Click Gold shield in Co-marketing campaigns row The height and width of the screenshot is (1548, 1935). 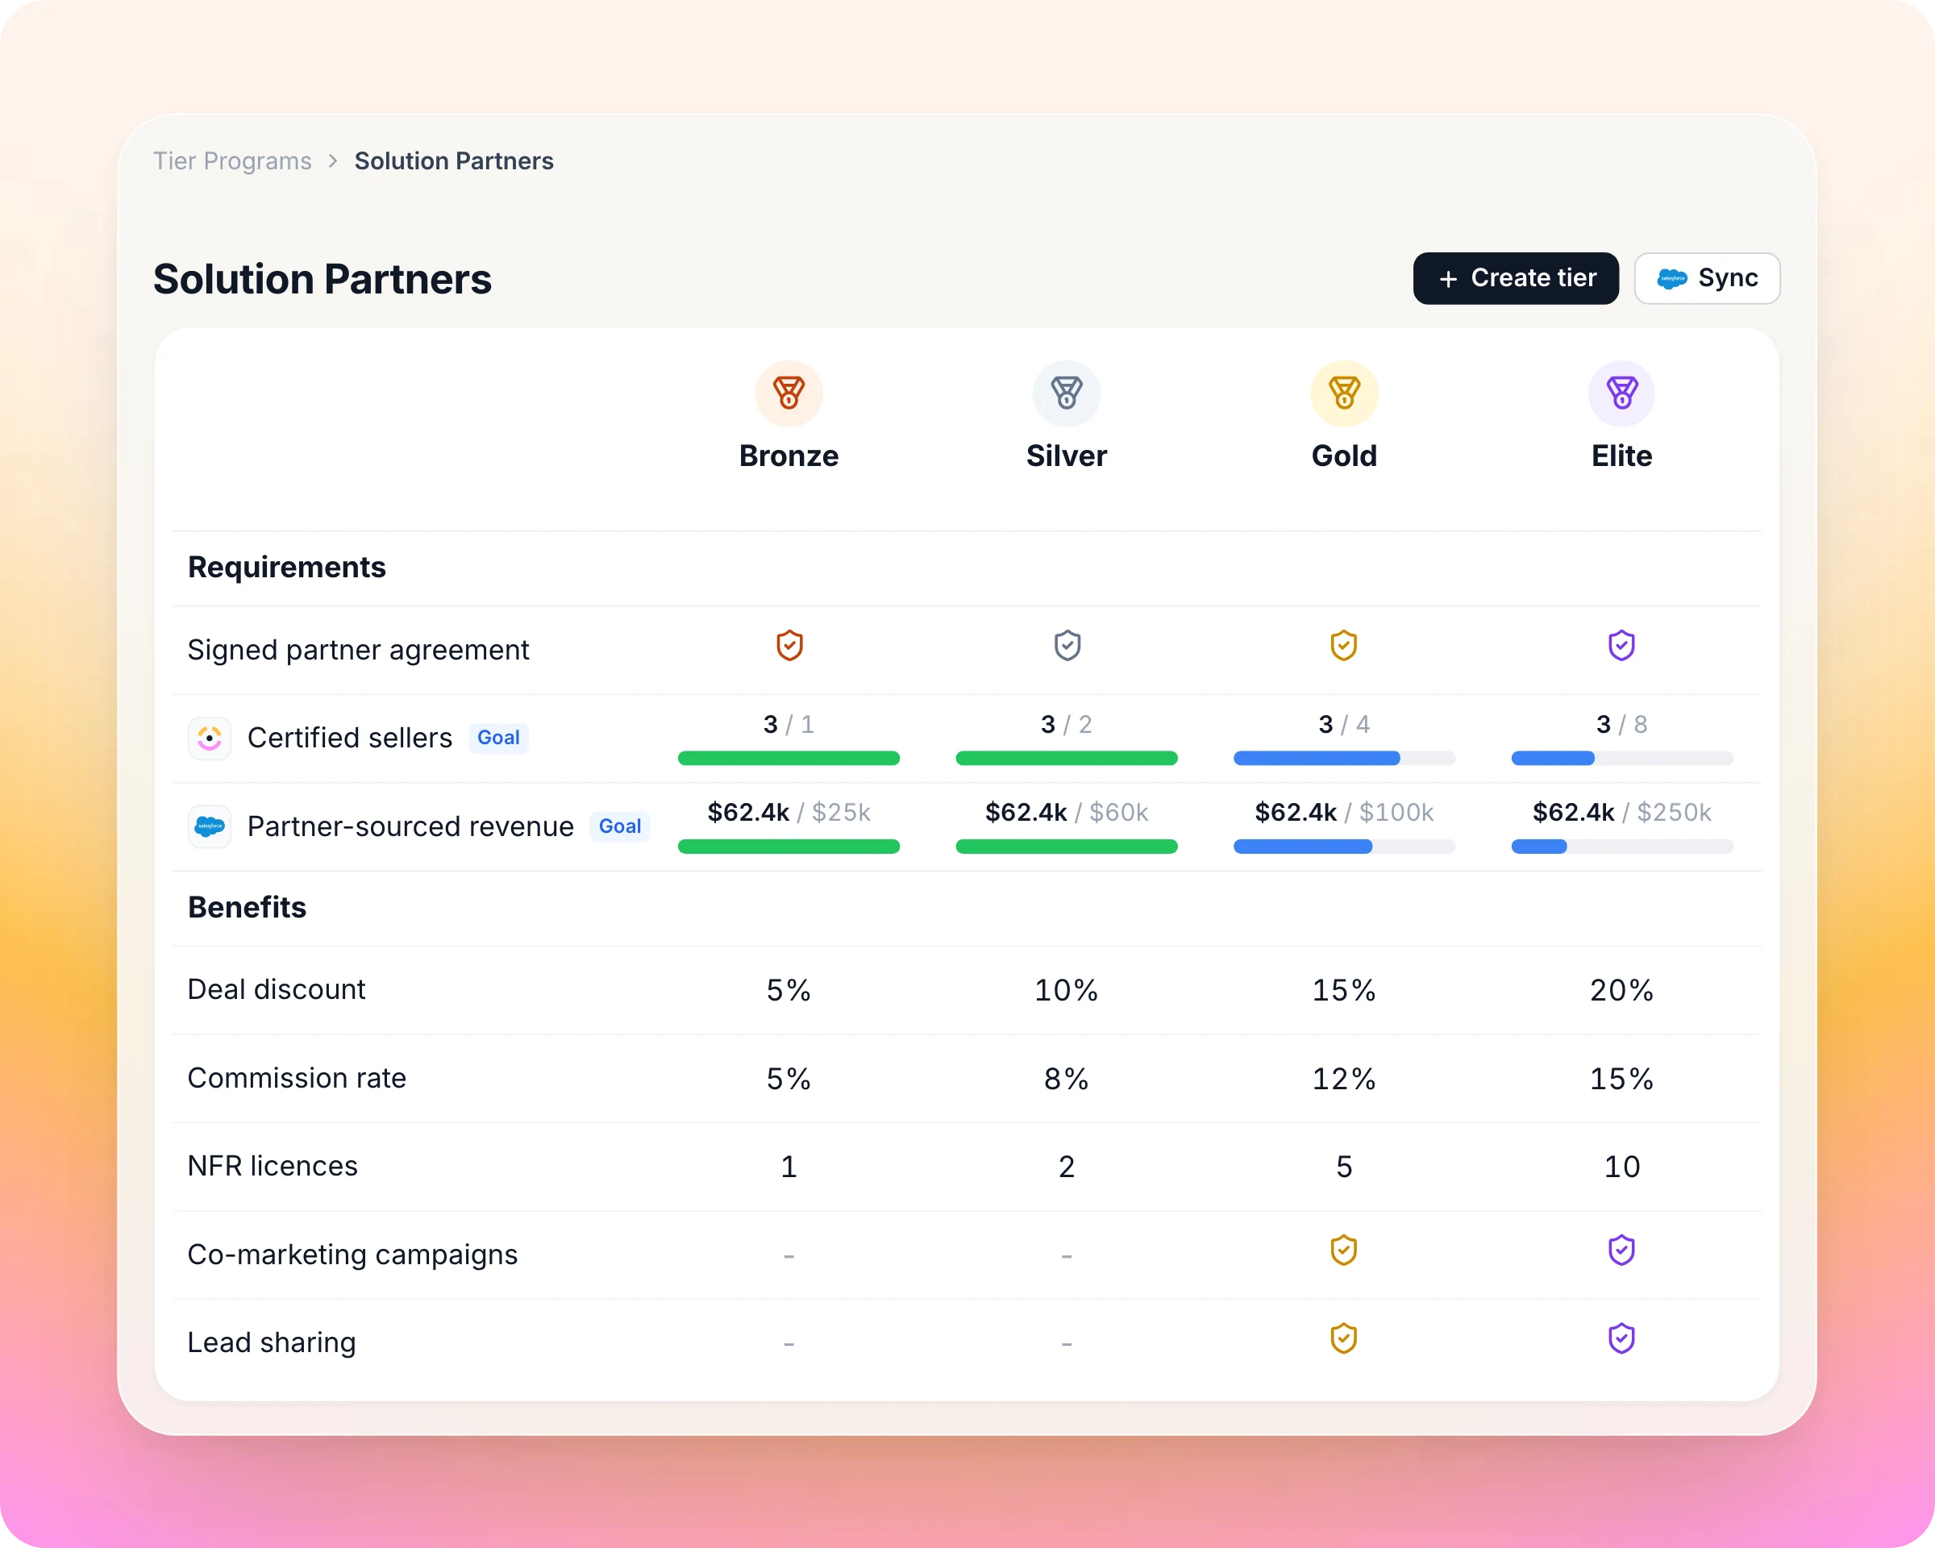[x=1343, y=1250]
